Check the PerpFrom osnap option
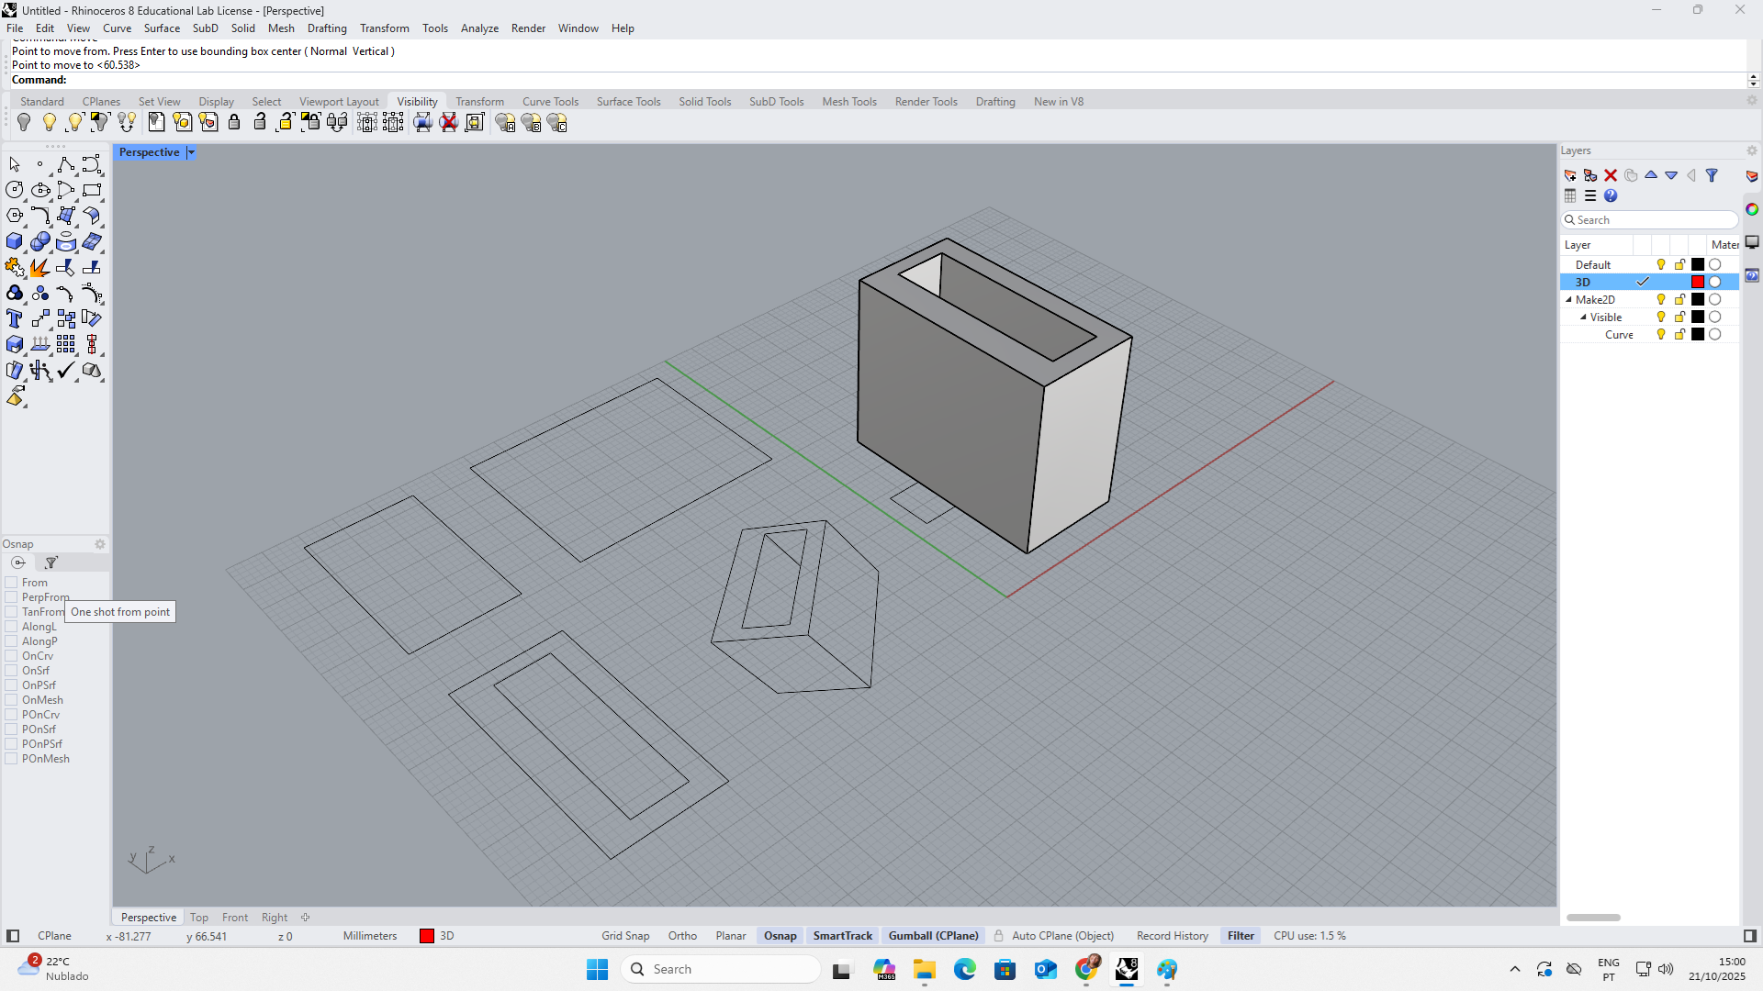Screen dimensions: 1763x991 click(x=12, y=597)
